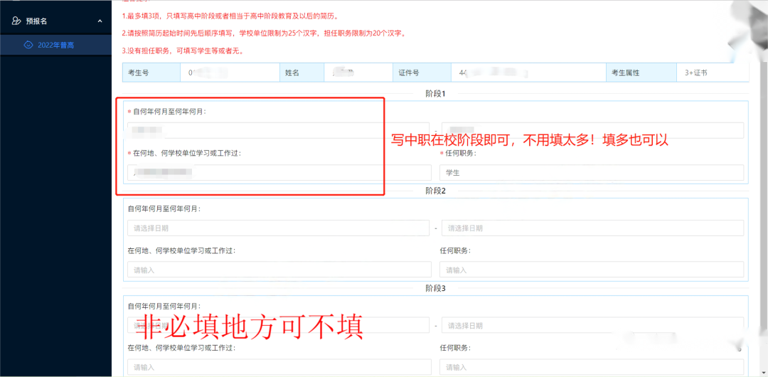Screen dimensions: 768x377
Task: Open the 阶段2 start date picker
Action: tap(278, 228)
